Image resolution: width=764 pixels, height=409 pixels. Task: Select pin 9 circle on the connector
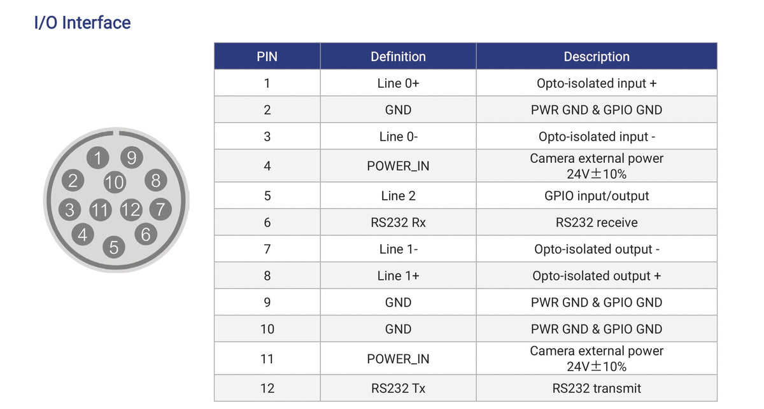132,158
